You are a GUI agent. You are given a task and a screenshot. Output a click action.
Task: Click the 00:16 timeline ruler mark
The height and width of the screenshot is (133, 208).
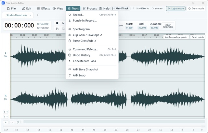[132, 35]
